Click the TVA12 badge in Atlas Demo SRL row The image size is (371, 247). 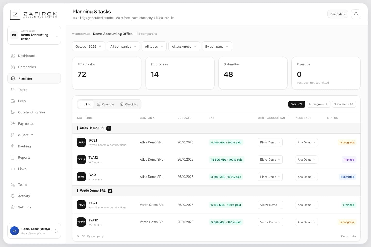pos(81,160)
